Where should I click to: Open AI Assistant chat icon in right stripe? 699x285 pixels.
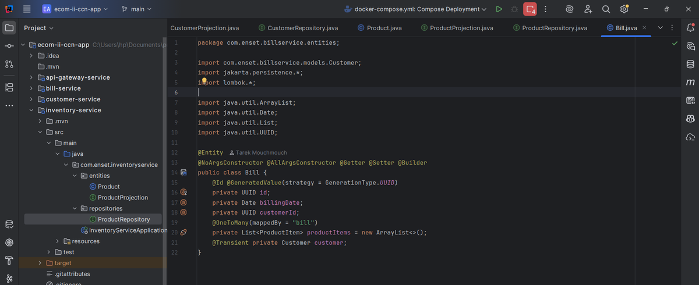690,45
